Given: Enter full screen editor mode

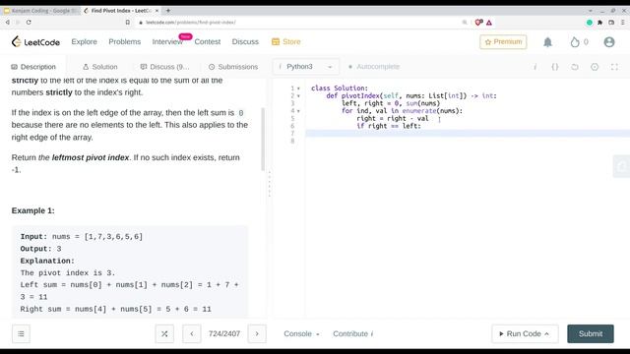Looking at the screenshot, I should (614, 67).
